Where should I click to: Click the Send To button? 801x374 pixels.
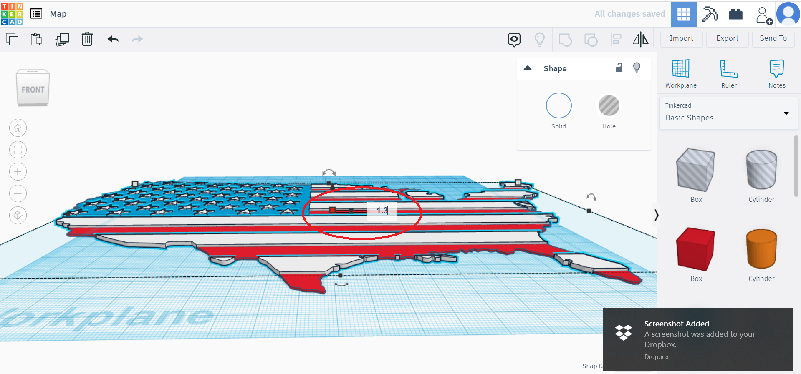click(773, 39)
